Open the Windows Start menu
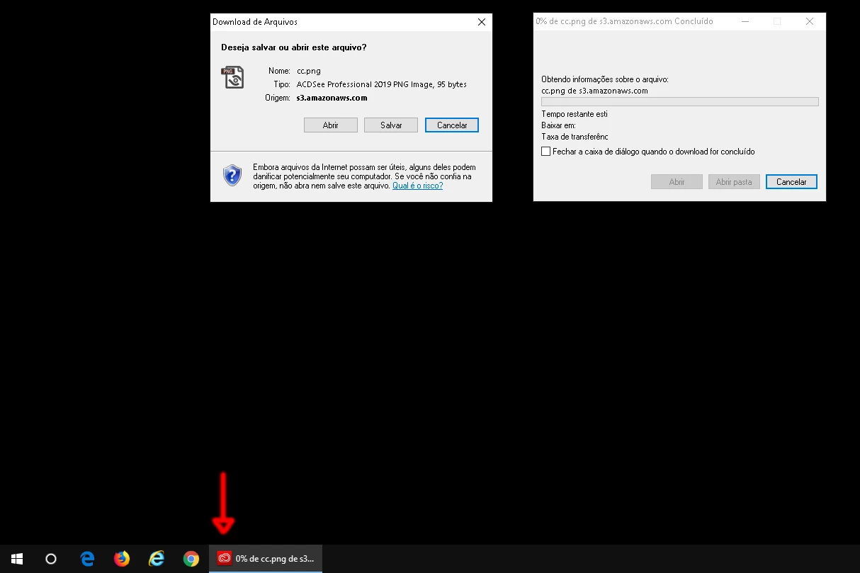This screenshot has height=573, width=860. [x=17, y=559]
